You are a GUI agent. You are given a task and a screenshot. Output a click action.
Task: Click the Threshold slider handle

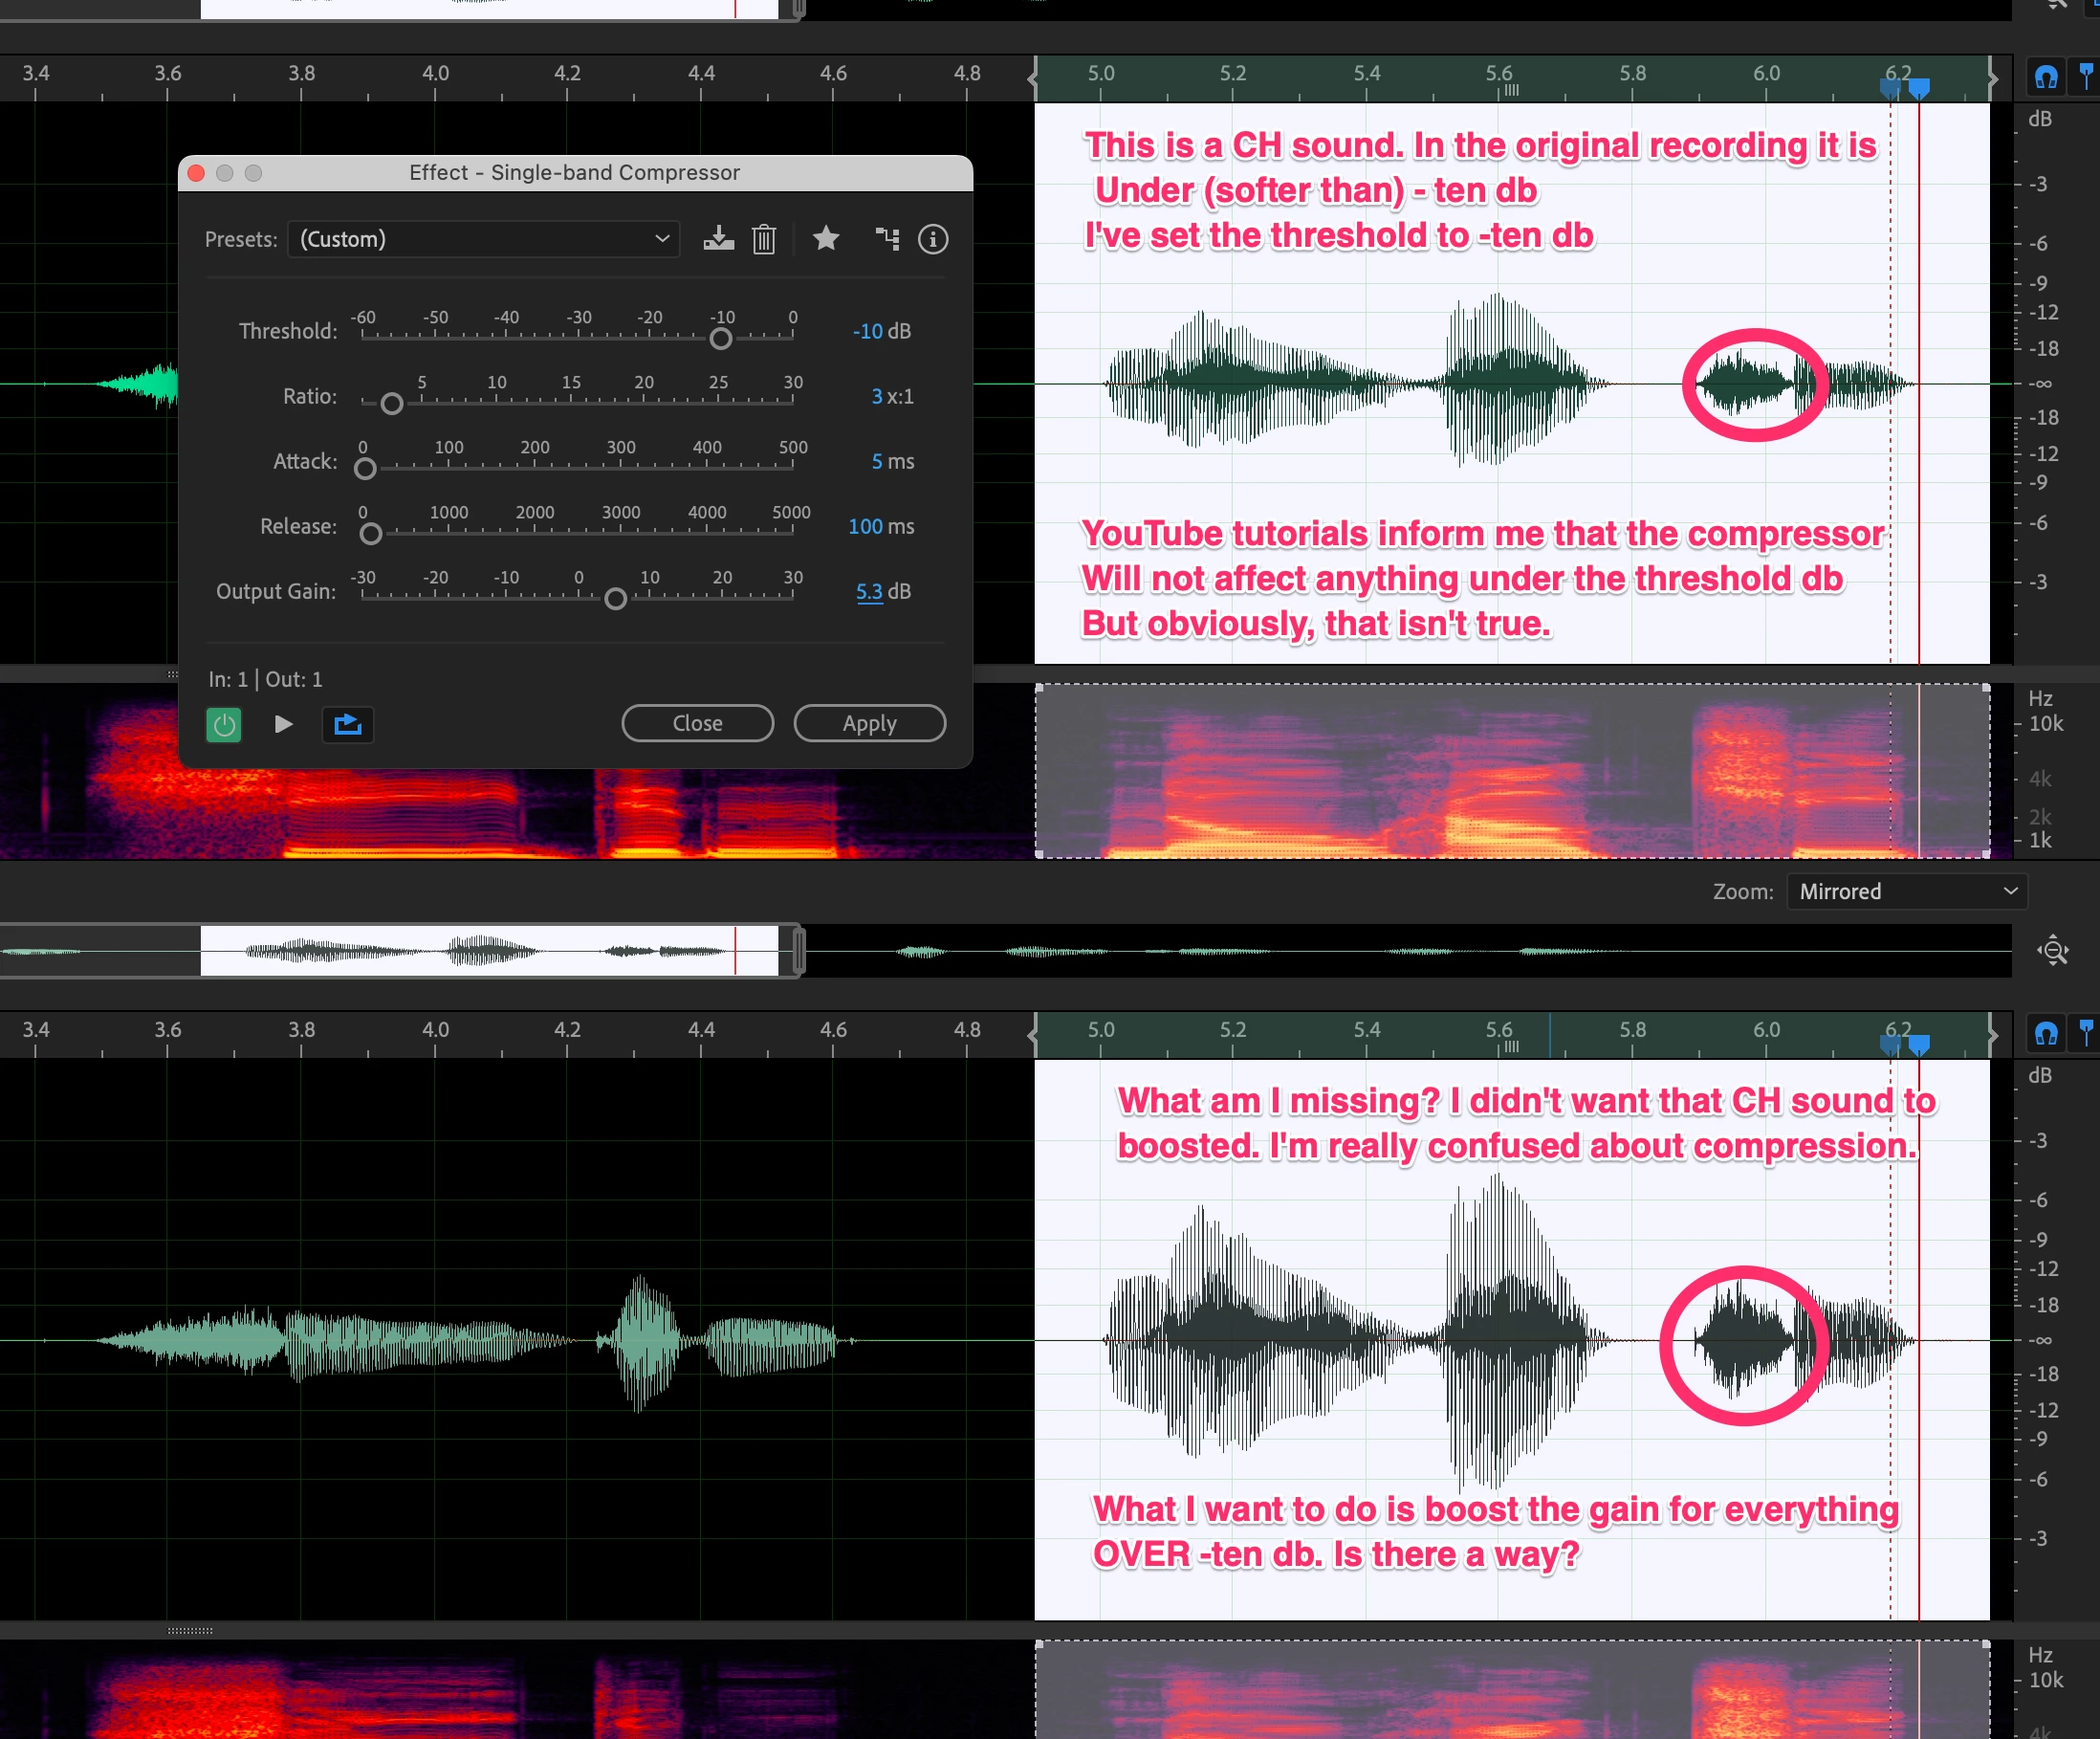tap(720, 339)
